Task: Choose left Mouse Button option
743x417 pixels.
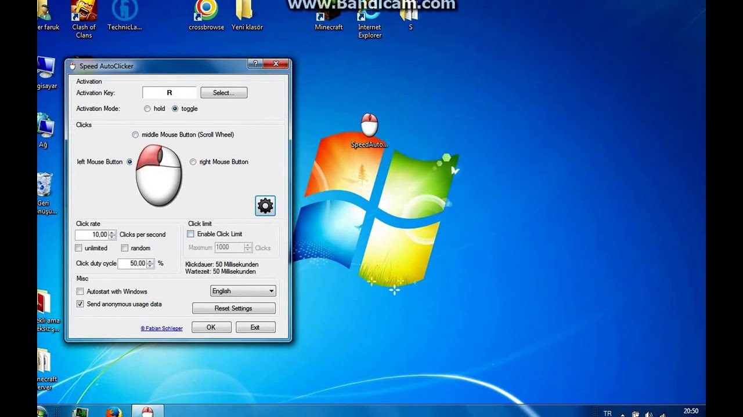Action: point(129,162)
